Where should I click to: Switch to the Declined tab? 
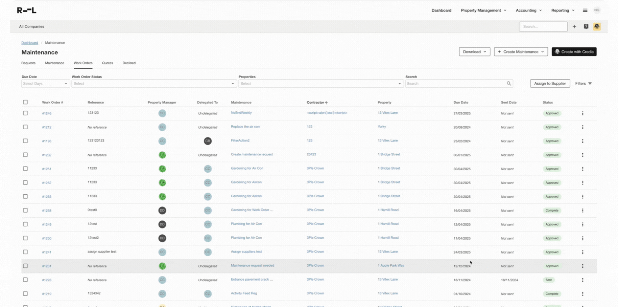point(129,63)
